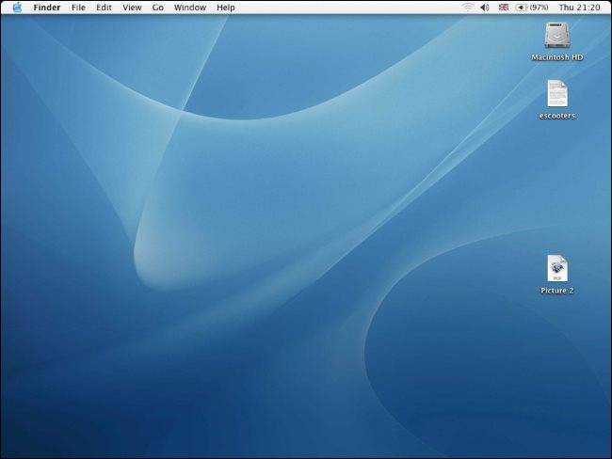The width and height of the screenshot is (612, 459).
Task: Click the 97% battery percentage text
Action: pyautogui.click(x=539, y=8)
